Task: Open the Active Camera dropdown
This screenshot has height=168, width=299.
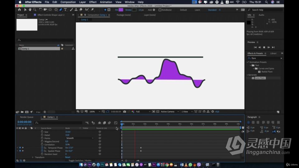Action: 170,112
